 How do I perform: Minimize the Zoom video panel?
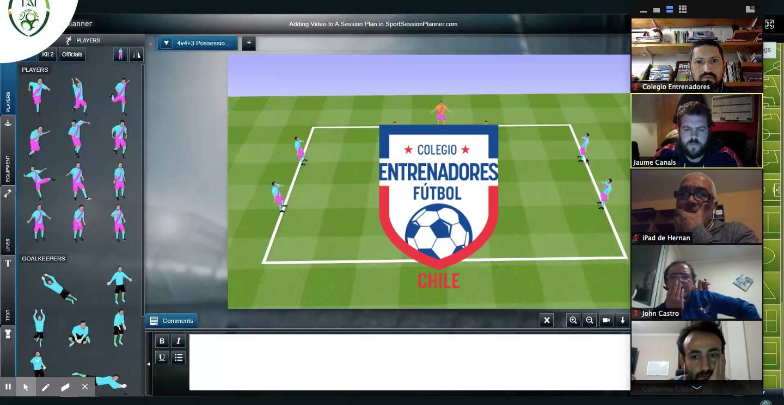pyautogui.click(x=644, y=10)
